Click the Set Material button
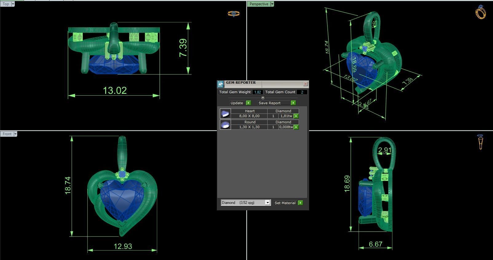The image size is (493, 260). [285, 203]
